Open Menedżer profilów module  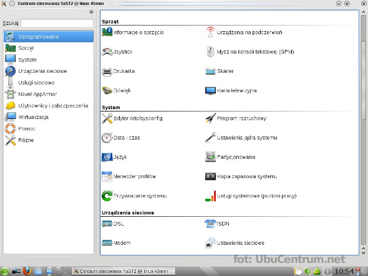128,176
